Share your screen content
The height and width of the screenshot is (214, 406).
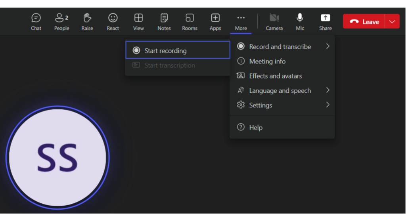click(x=326, y=22)
